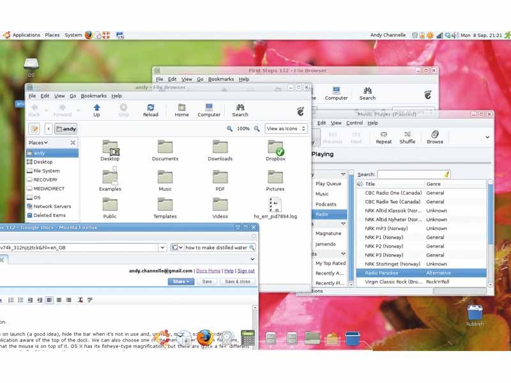This screenshot has width=511, height=383.
Task: Open the Home folder via the toolbar icon
Action: click(x=182, y=110)
